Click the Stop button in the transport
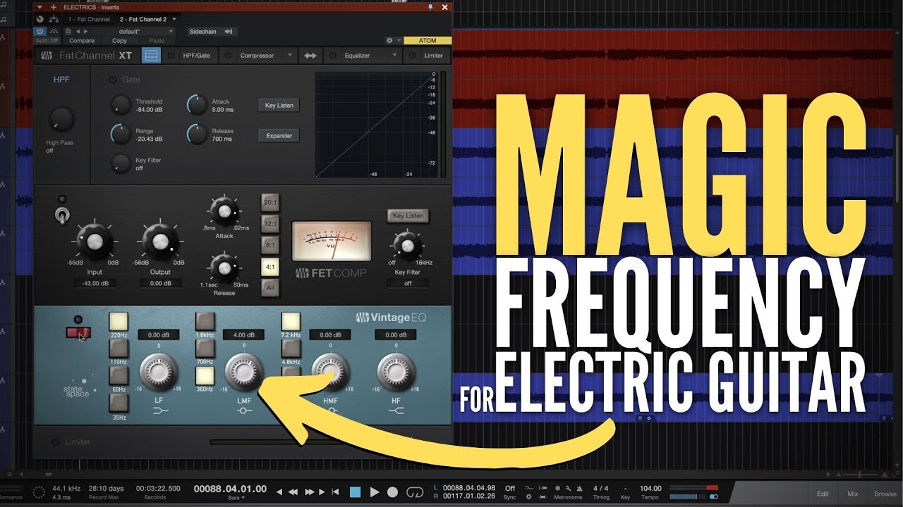The image size is (903, 507). [x=356, y=492]
